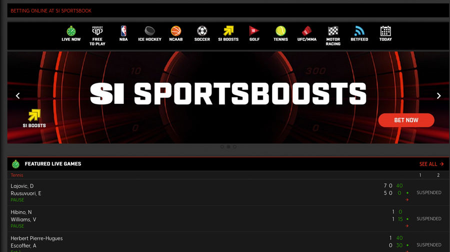This screenshot has height=252, width=450.
Task: Click the Escoffier, A player name
Action: 23,246
